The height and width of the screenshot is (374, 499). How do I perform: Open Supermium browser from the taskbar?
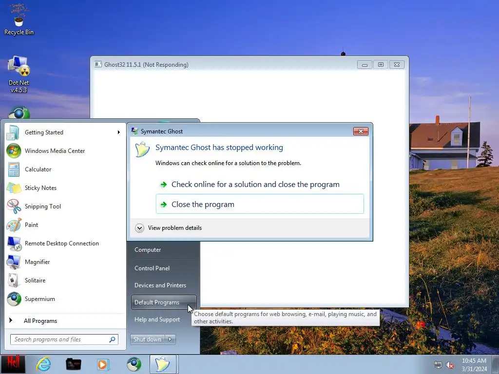point(134,364)
